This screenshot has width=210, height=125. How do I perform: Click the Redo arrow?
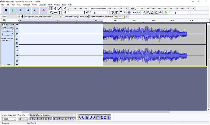click(x=138, y=12)
